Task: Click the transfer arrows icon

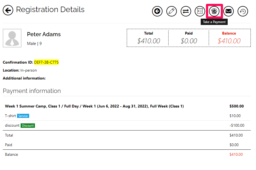Action: point(186,11)
